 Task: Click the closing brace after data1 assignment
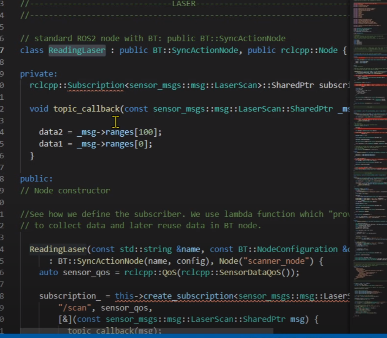coord(32,156)
